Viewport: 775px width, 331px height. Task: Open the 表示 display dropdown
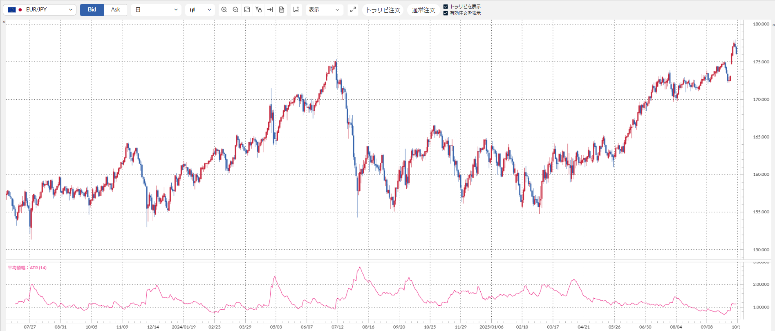coord(325,10)
